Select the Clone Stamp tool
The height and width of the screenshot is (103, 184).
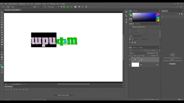(2, 32)
